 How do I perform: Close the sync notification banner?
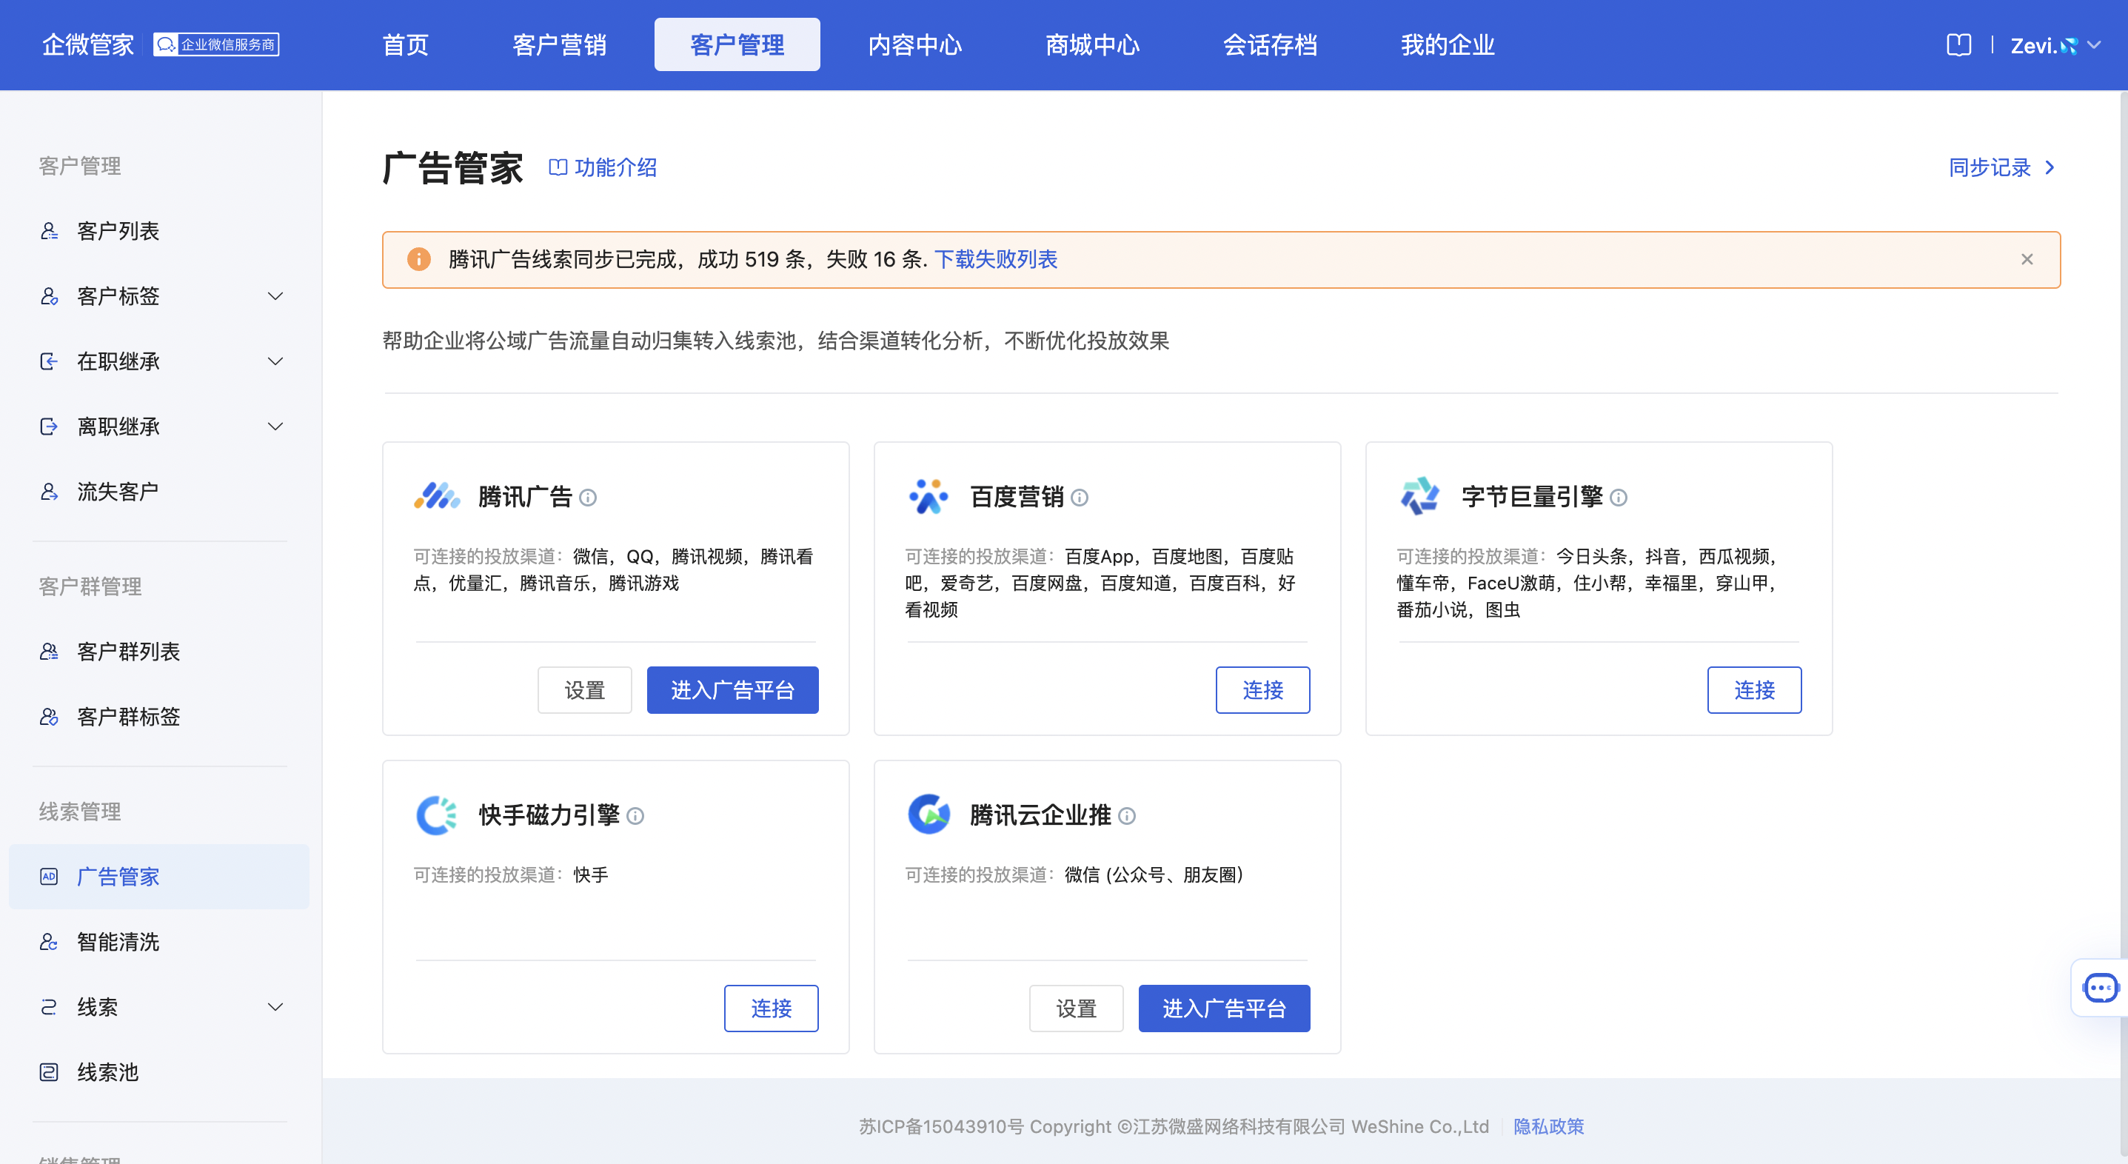click(x=2027, y=259)
